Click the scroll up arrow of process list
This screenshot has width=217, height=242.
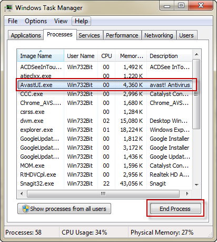click(196, 54)
